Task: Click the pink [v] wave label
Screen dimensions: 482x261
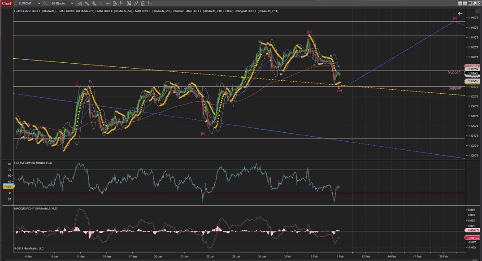Action: point(455,18)
